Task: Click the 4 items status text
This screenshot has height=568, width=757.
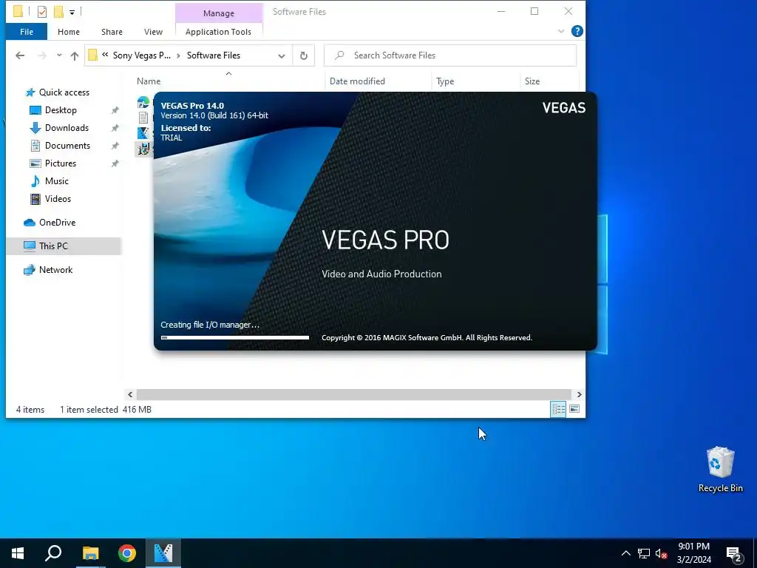Action: point(30,410)
